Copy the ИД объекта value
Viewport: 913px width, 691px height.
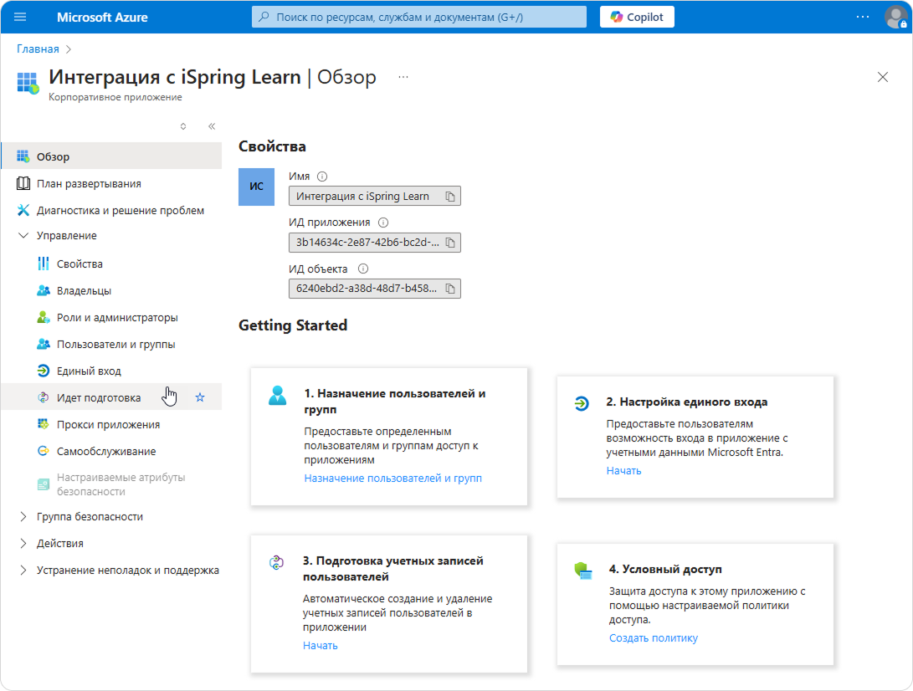pos(450,288)
